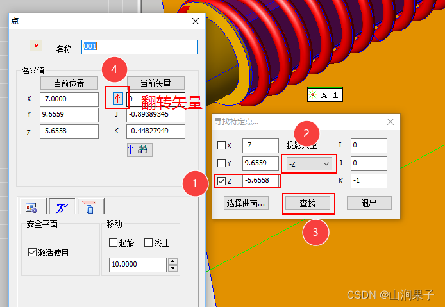Image resolution: width=445 pixels, height=307 pixels.
Task: Check the X coordinate checkbox
Action: point(221,145)
